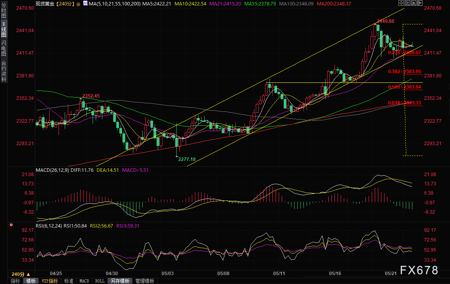Open the 闪电图 side tab

pos(3,48)
